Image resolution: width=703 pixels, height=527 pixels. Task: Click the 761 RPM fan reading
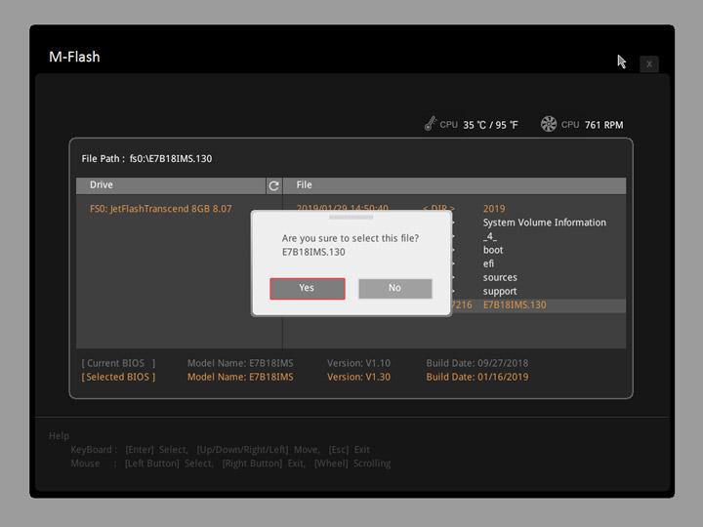[604, 125]
